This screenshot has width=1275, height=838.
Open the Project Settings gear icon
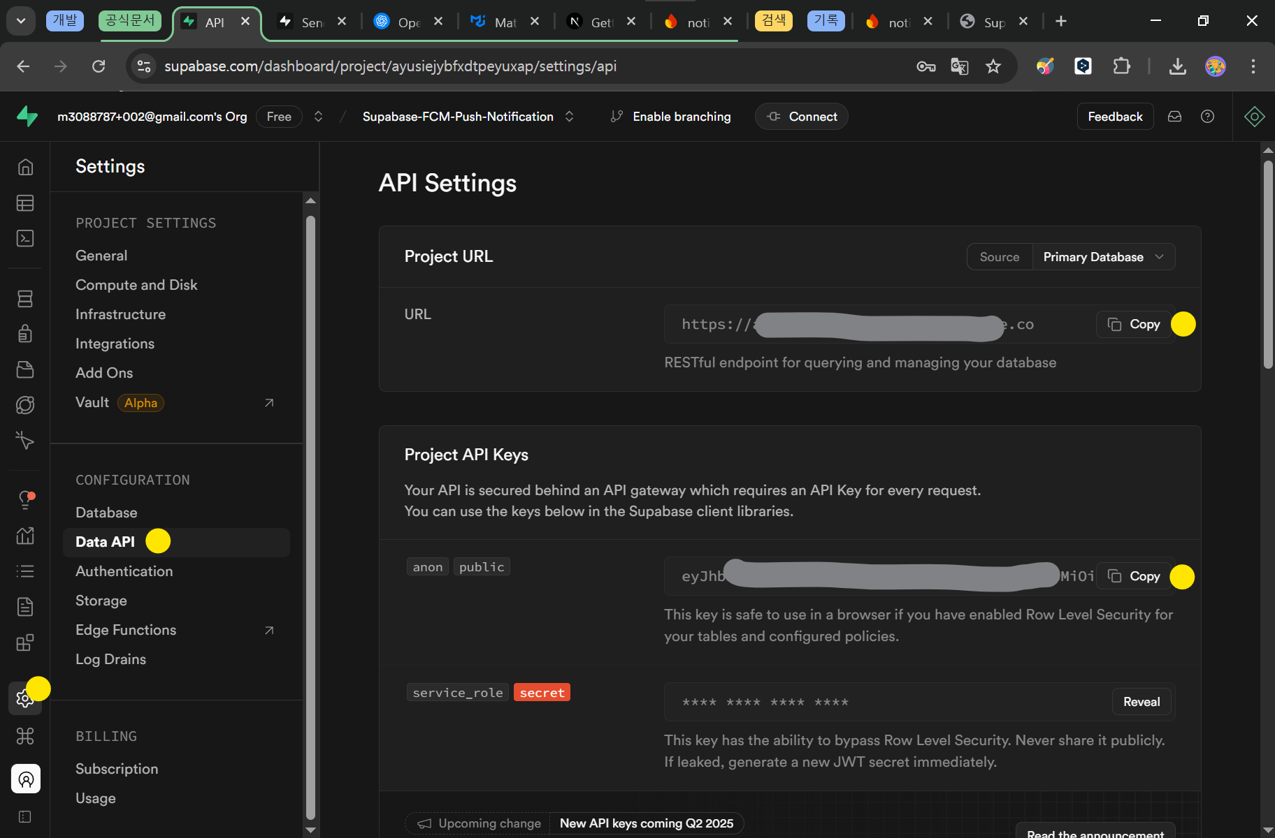click(x=25, y=698)
